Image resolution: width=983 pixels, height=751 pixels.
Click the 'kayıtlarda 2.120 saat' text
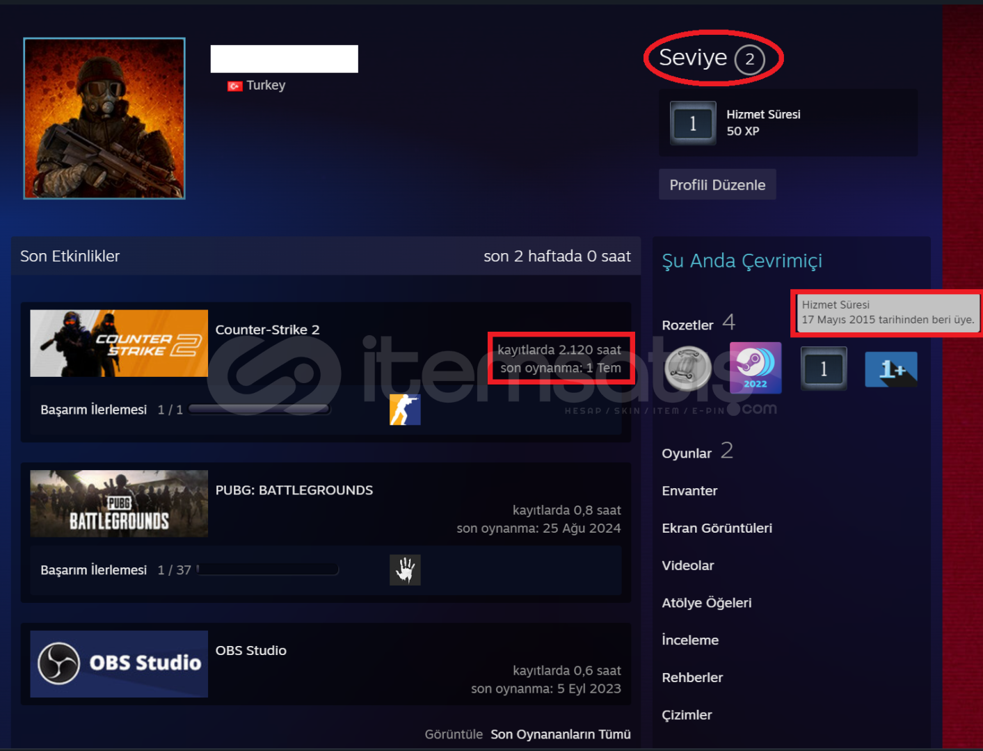pyautogui.click(x=559, y=350)
